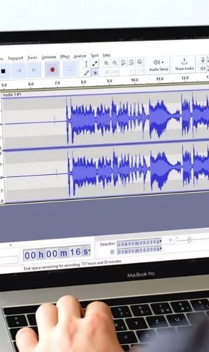Viewport: 209px width, 352px height.
Task: Click the disk space remaining status text
Action: [x=73, y=265]
